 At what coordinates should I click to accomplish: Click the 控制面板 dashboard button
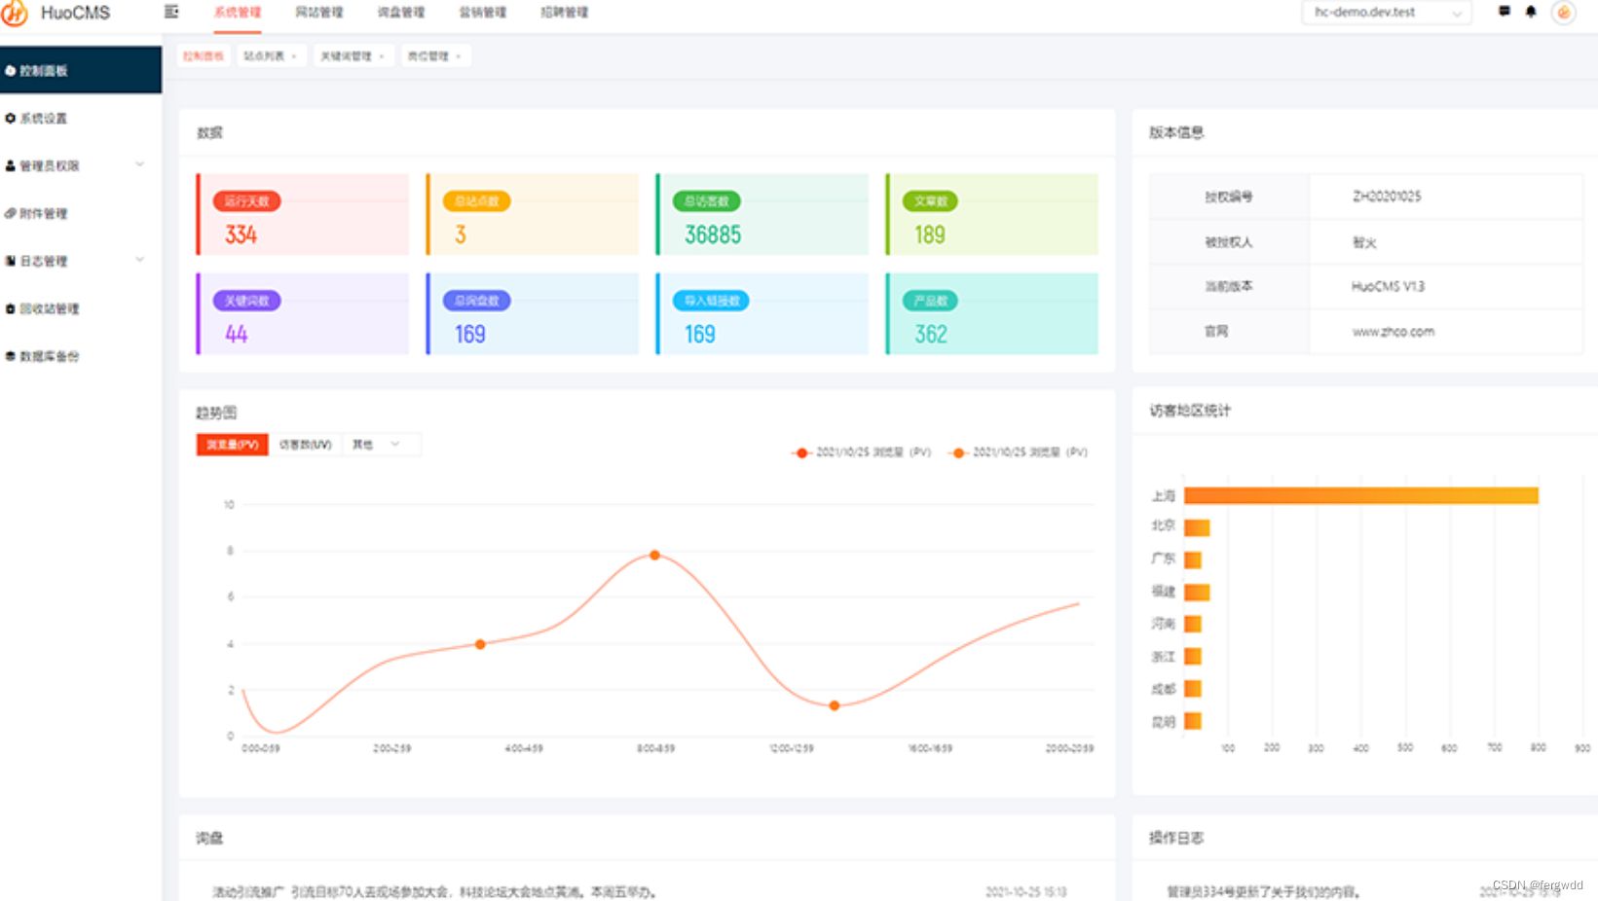click(x=44, y=70)
